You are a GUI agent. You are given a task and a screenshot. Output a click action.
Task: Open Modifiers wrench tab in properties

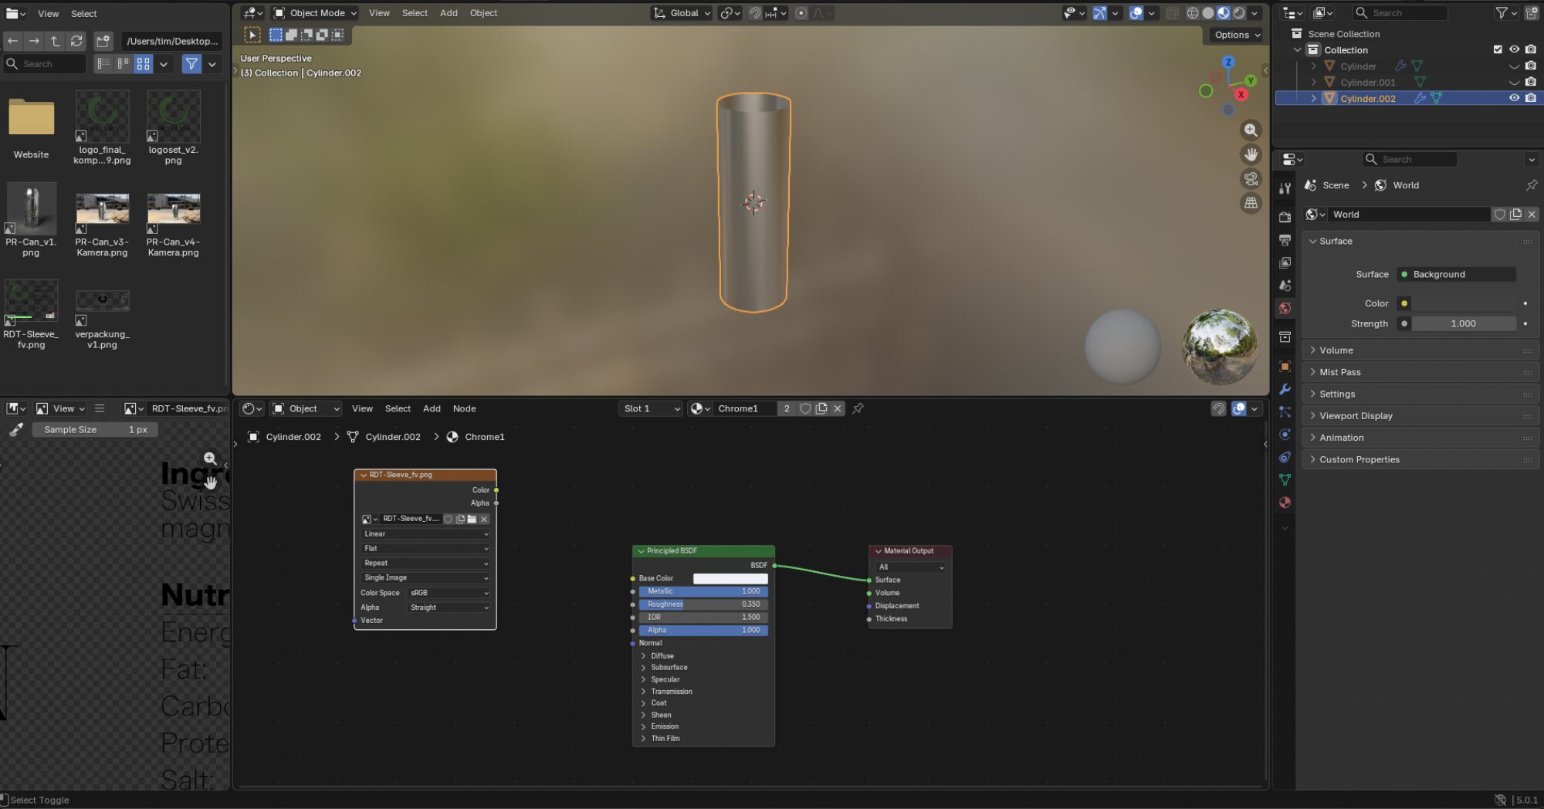point(1285,389)
